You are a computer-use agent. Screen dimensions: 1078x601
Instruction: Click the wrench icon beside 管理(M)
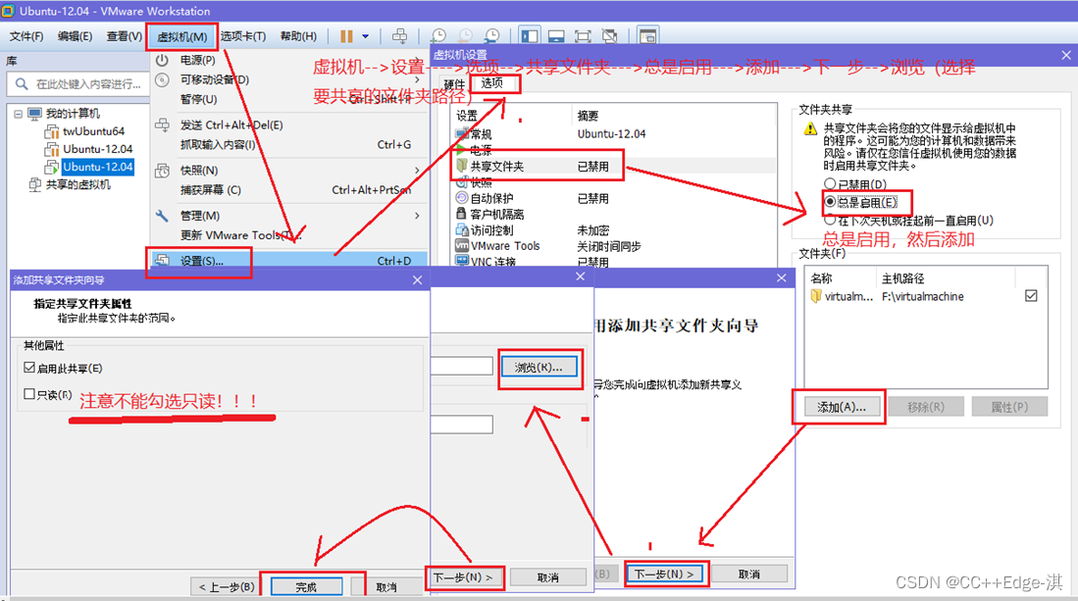point(162,216)
